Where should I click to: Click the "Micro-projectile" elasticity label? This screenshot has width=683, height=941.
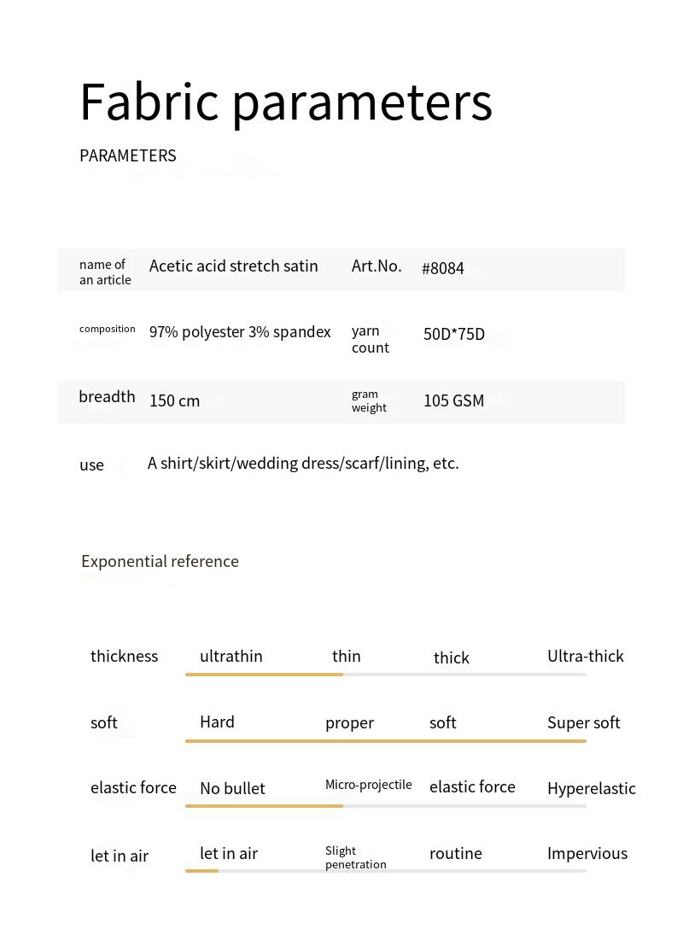point(368,785)
